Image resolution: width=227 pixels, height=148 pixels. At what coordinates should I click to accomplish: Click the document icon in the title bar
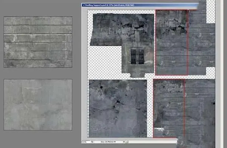tap(84, 5)
